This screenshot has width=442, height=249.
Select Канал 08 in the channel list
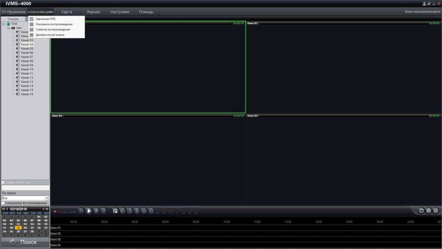tap(27, 61)
